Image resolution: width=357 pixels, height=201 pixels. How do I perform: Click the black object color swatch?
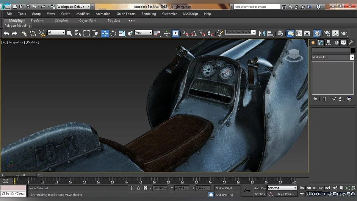coord(353,50)
